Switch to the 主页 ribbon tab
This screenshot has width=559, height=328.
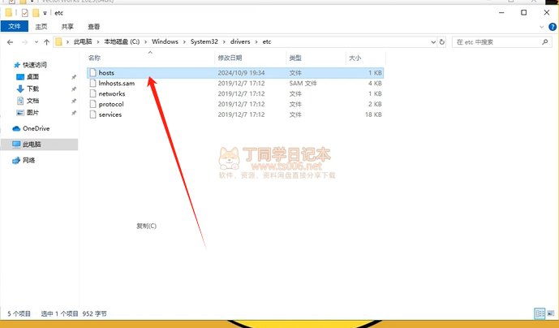coord(41,27)
